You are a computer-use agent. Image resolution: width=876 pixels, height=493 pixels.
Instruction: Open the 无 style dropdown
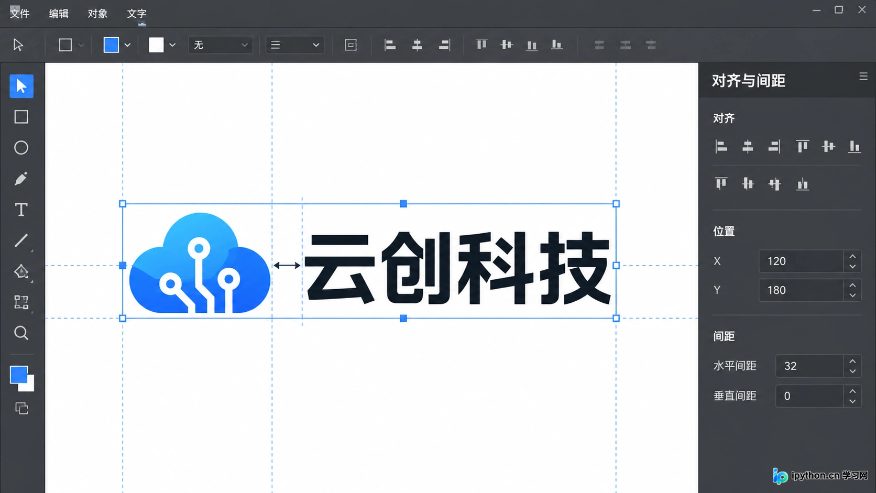coord(221,45)
